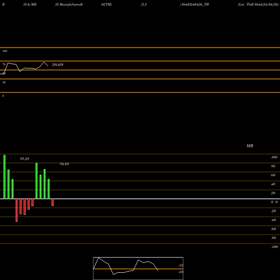Click the tallest green bar at the left edge of the MR chart
Screen dimensions: 280x280
tap(4, 177)
